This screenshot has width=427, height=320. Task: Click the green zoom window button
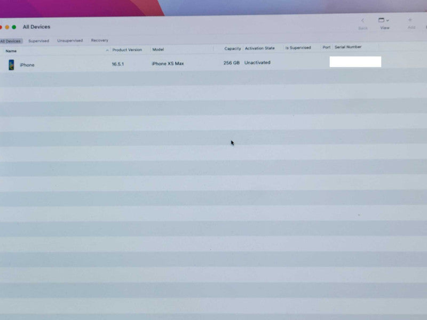click(x=14, y=27)
